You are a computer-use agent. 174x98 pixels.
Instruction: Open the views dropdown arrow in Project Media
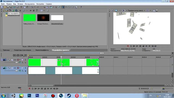click(x=44, y=11)
